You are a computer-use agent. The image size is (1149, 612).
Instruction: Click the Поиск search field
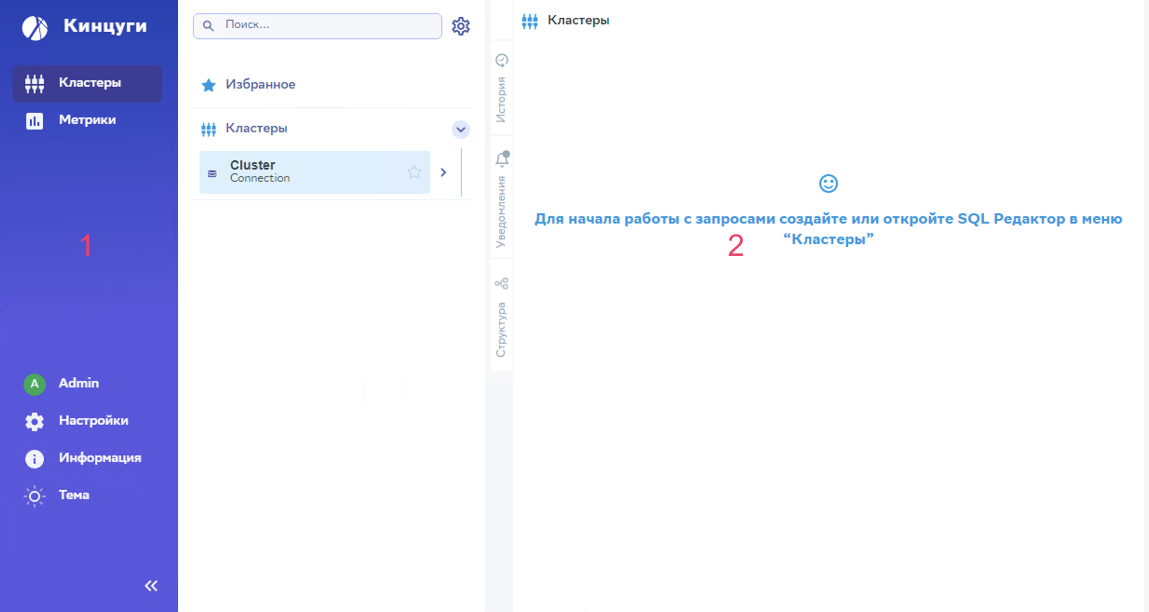click(x=326, y=26)
